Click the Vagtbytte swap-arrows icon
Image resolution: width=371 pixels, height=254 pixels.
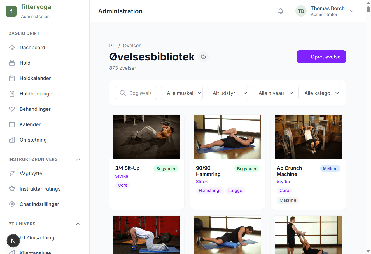pos(12,173)
